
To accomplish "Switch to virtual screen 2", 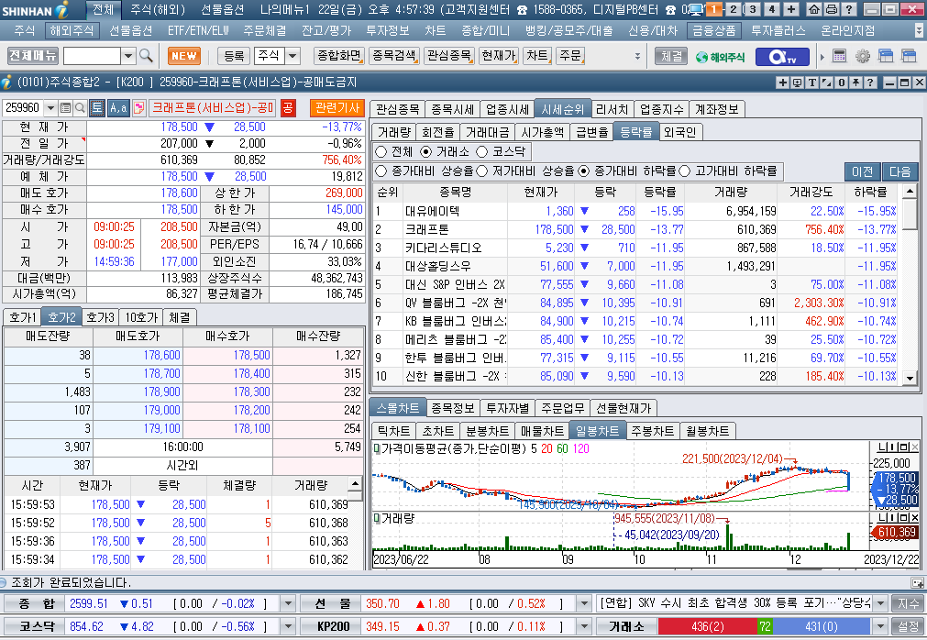I will coord(734,9).
